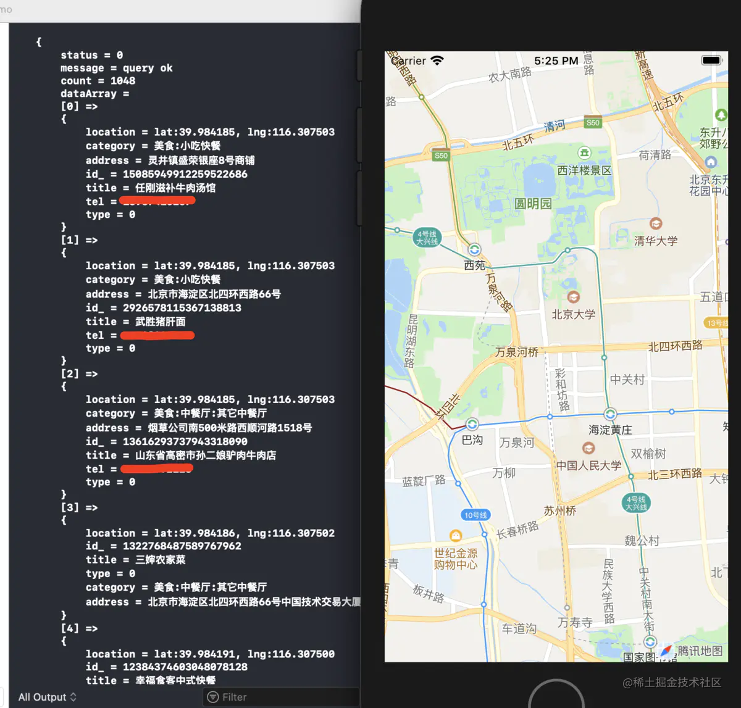Tap the 13号线 line badge
This screenshot has height=708, width=741.
(716, 323)
